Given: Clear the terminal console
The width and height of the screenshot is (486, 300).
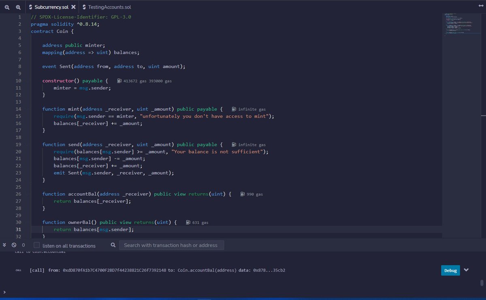Looking at the screenshot, I should [x=14, y=245].
